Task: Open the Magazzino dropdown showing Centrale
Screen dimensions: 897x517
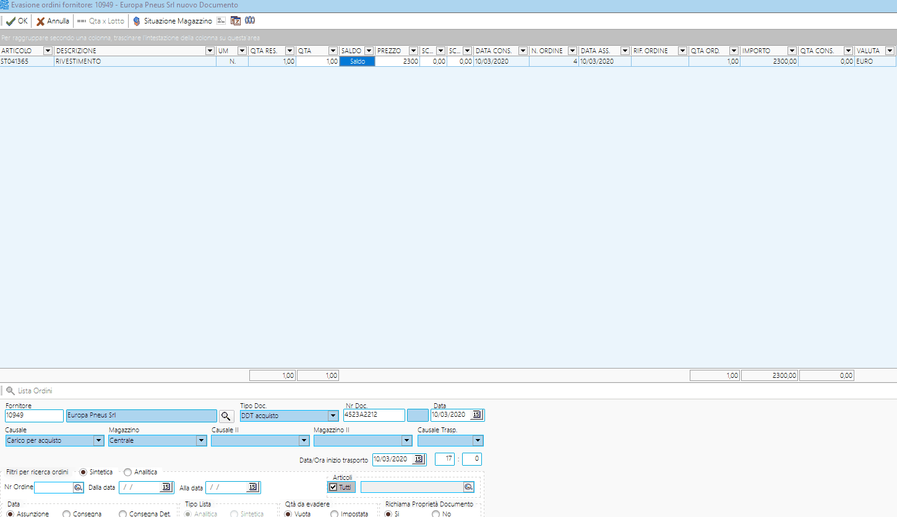Action: pos(201,441)
